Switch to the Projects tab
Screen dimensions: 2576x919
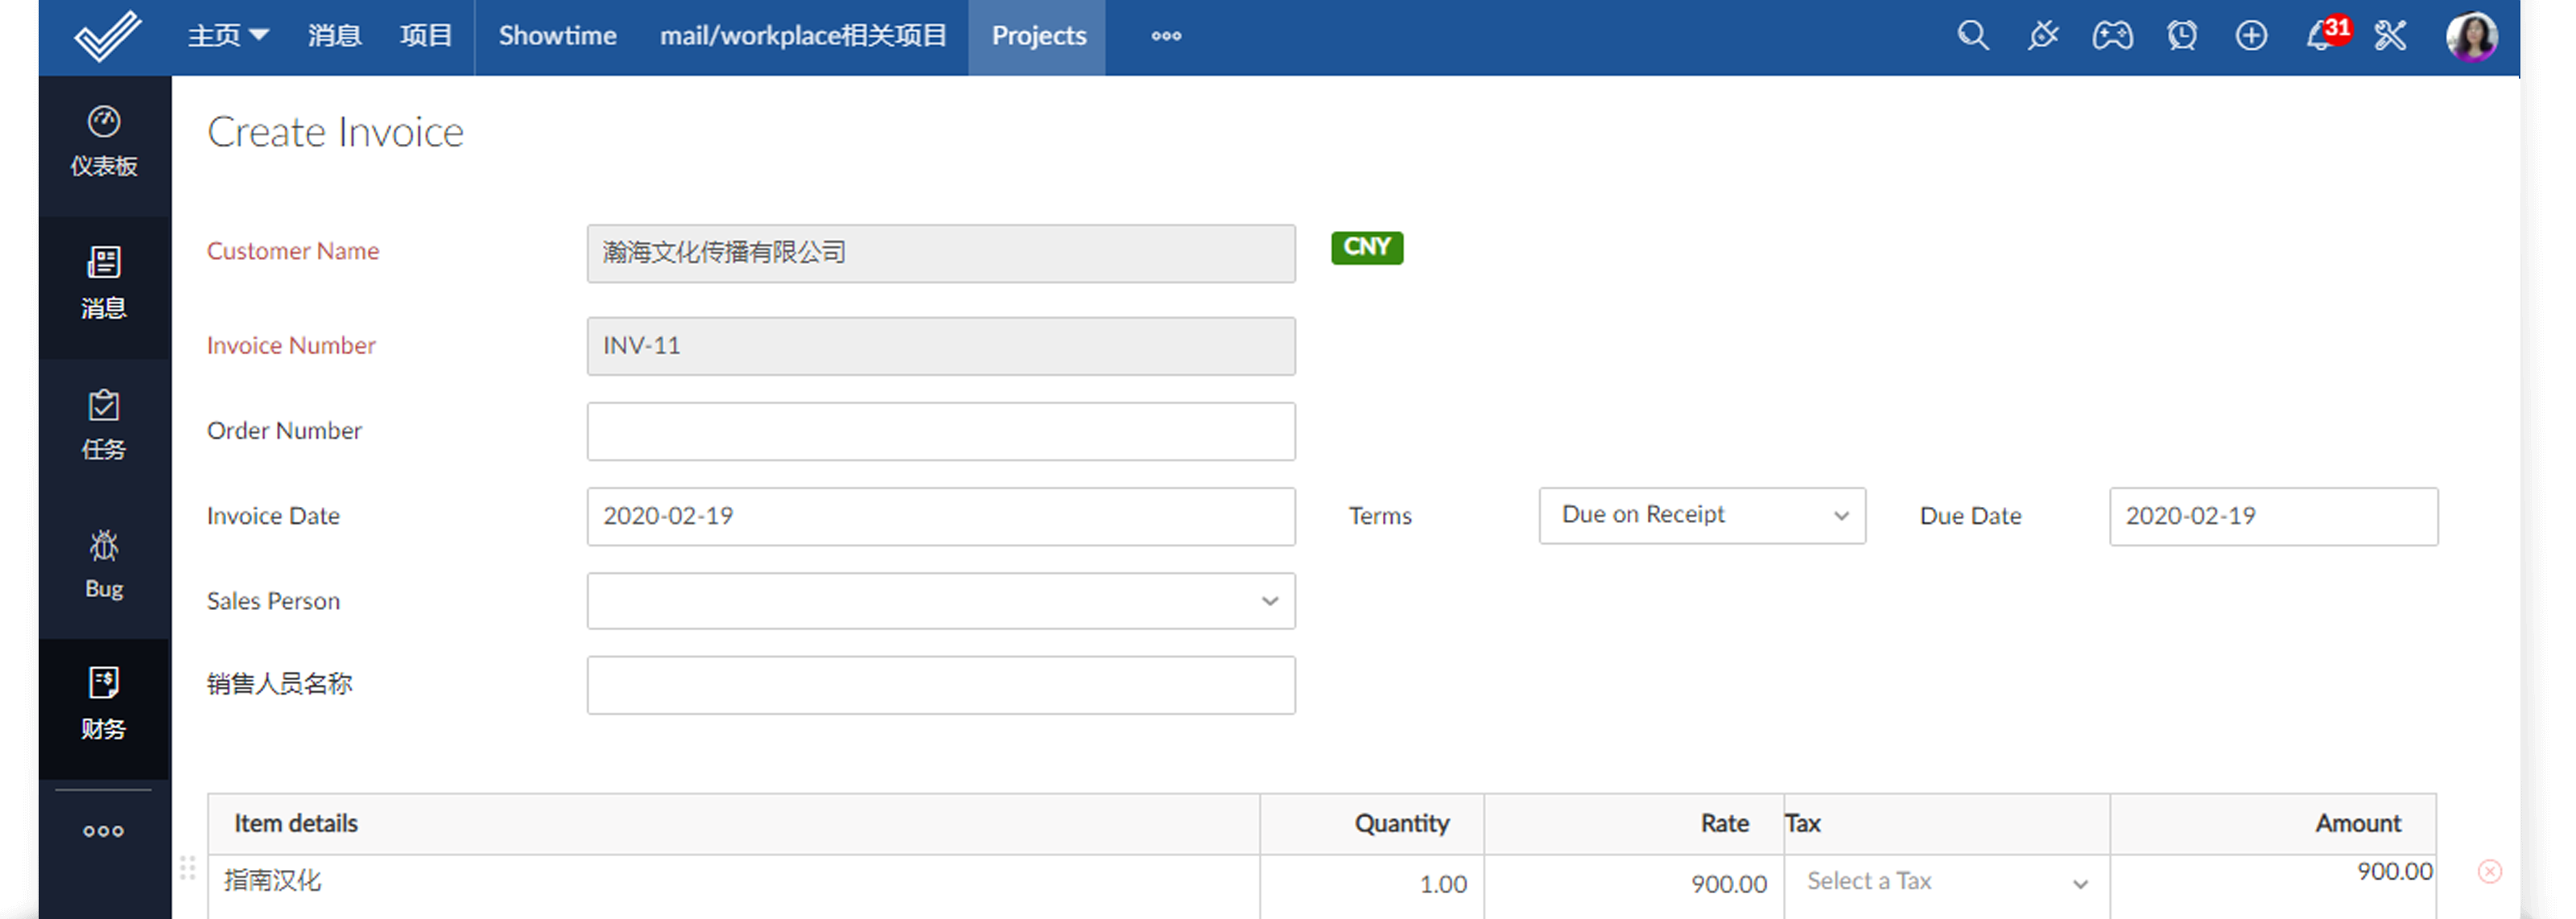[1038, 36]
